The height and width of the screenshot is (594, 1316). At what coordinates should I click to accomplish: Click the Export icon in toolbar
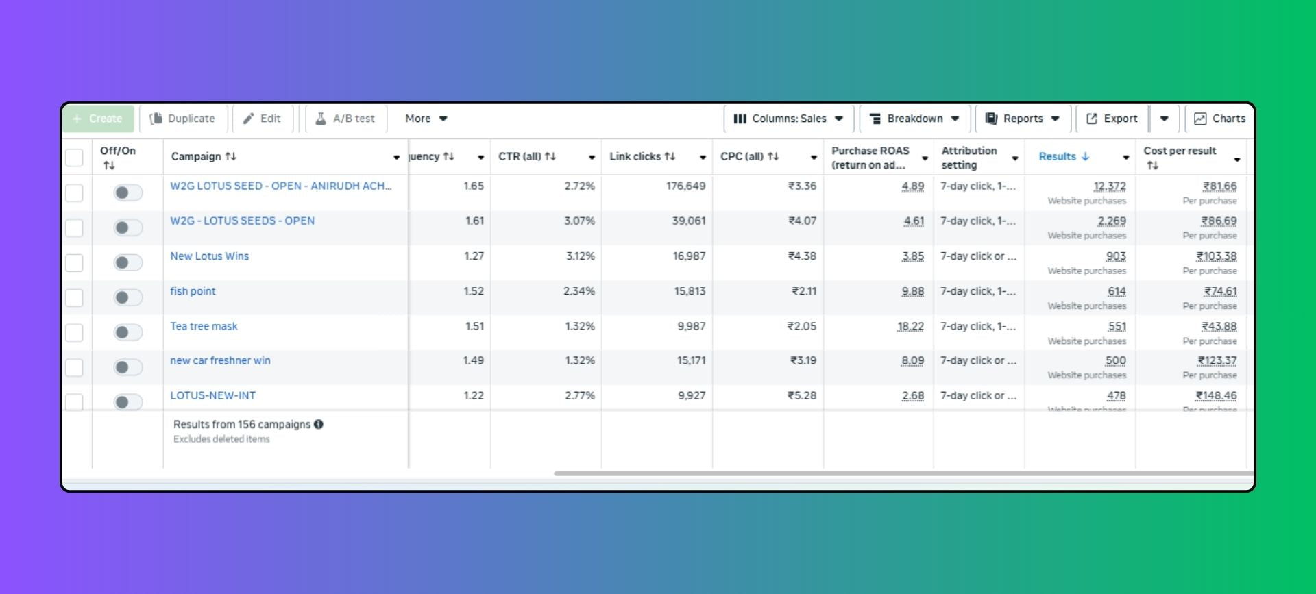coord(1092,119)
